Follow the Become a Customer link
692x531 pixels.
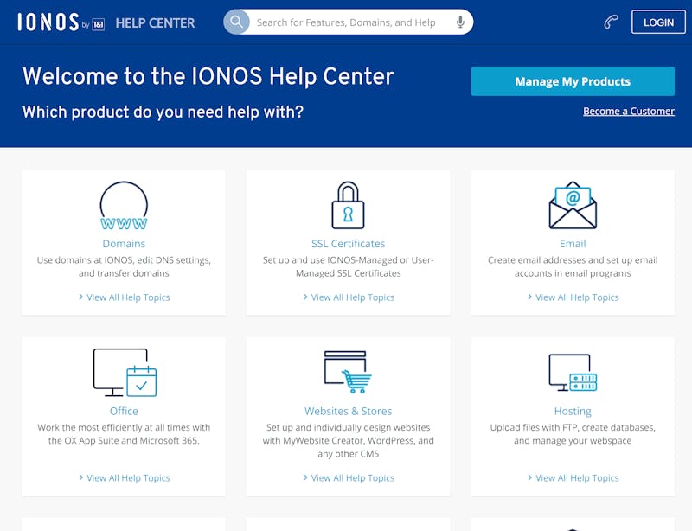point(629,112)
